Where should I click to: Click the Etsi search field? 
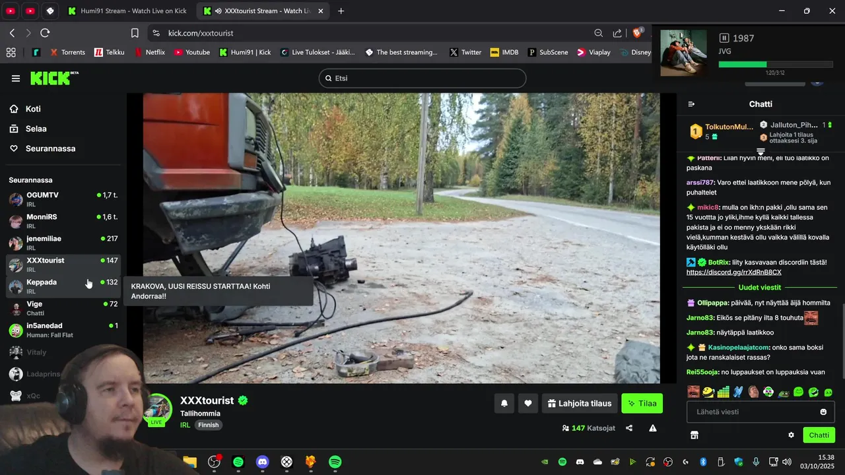click(422, 78)
